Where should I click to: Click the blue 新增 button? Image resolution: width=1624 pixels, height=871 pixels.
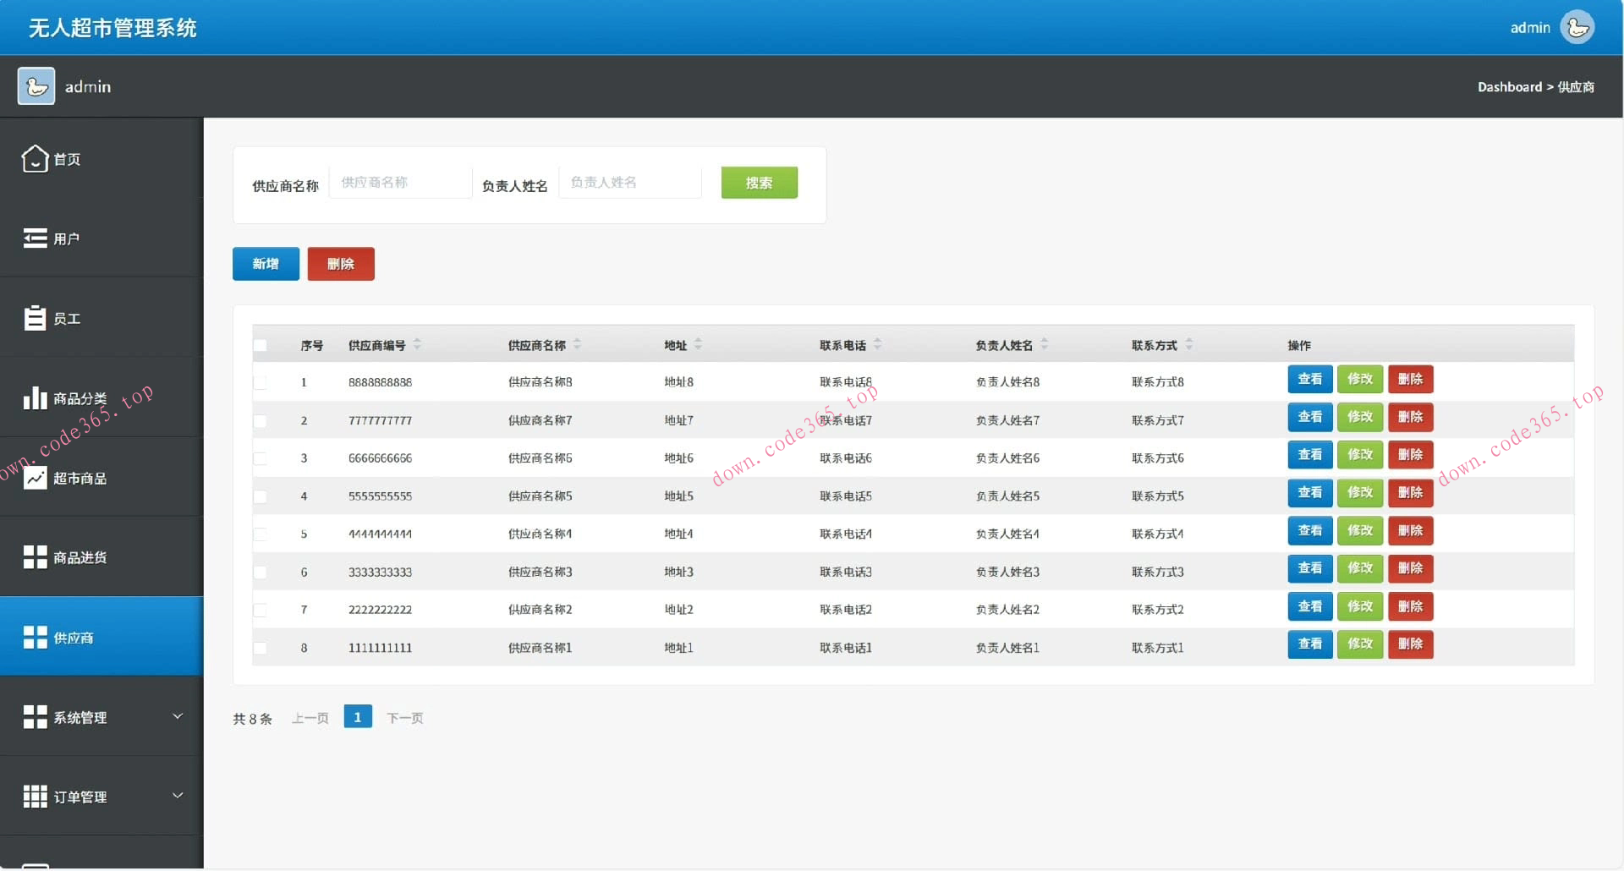pyautogui.click(x=266, y=264)
